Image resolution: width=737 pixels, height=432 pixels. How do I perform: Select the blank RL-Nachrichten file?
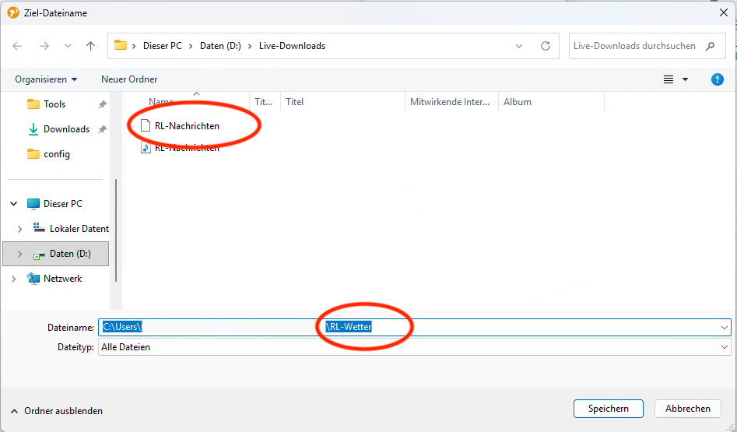pos(186,126)
